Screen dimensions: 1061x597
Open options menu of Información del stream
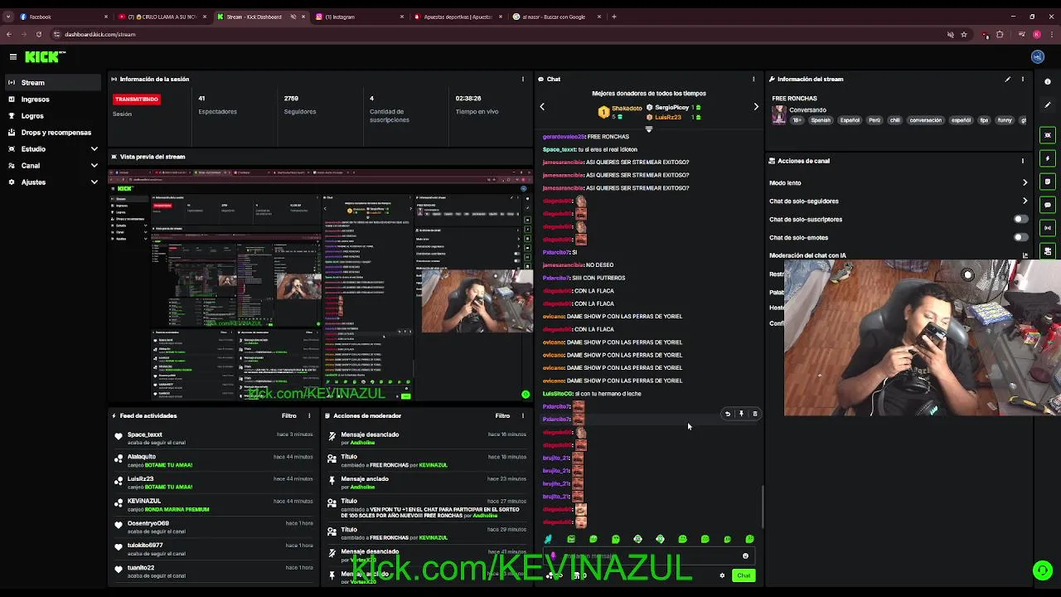(x=1023, y=80)
